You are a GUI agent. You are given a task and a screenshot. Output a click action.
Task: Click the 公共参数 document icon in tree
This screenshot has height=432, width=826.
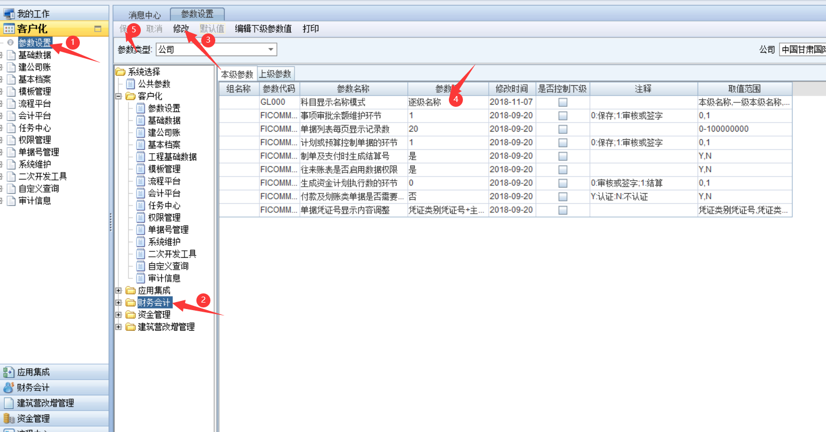click(131, 84)
